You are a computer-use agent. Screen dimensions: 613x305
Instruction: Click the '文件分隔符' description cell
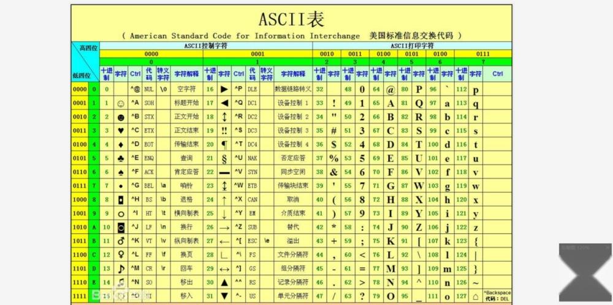coord(293,255)
